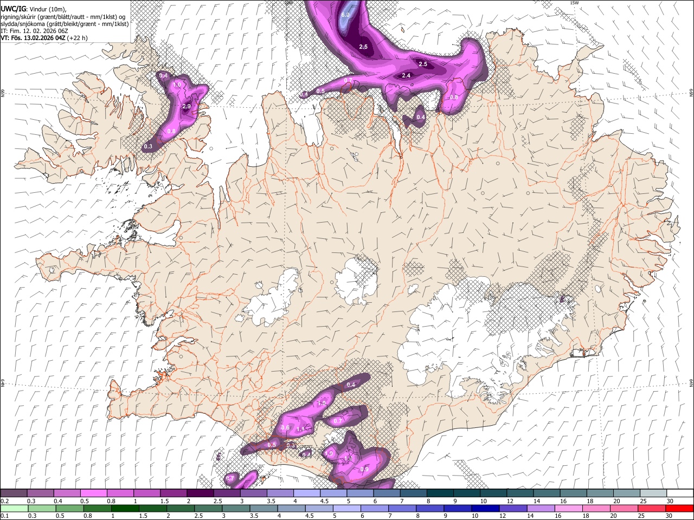Click the violet swatch starting at 12 in lower legend
This screenshot has width=694, height=520.
point(513,508)
